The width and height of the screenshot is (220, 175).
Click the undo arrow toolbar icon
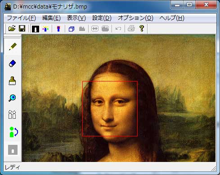[x=118, y=28]
